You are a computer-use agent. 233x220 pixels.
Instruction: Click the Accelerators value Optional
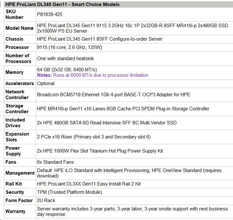(46, 83)
